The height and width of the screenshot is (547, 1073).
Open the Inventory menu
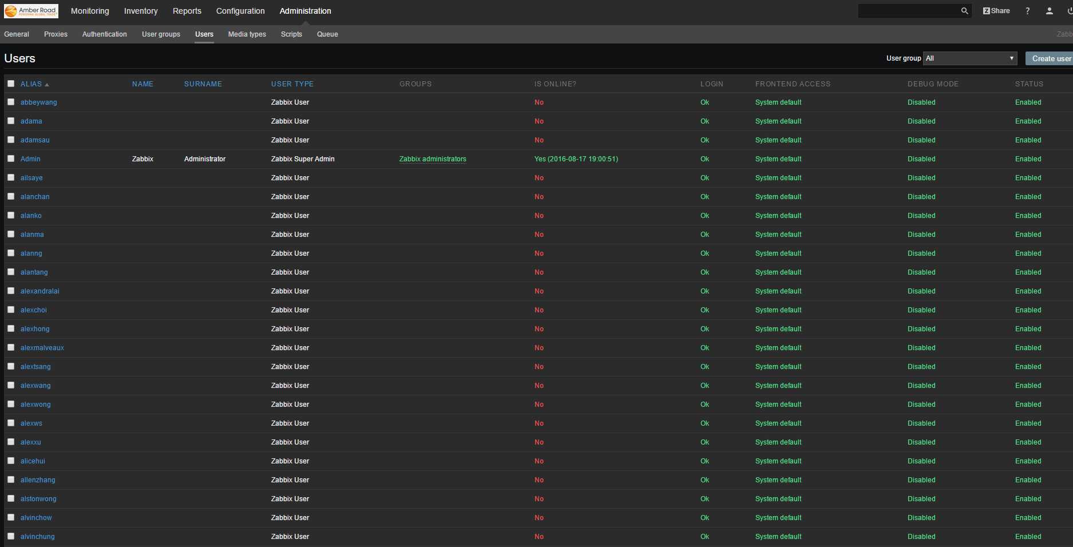click(141, 11)
